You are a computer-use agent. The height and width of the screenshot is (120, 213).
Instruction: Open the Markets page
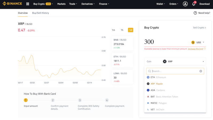pos(61,4)
